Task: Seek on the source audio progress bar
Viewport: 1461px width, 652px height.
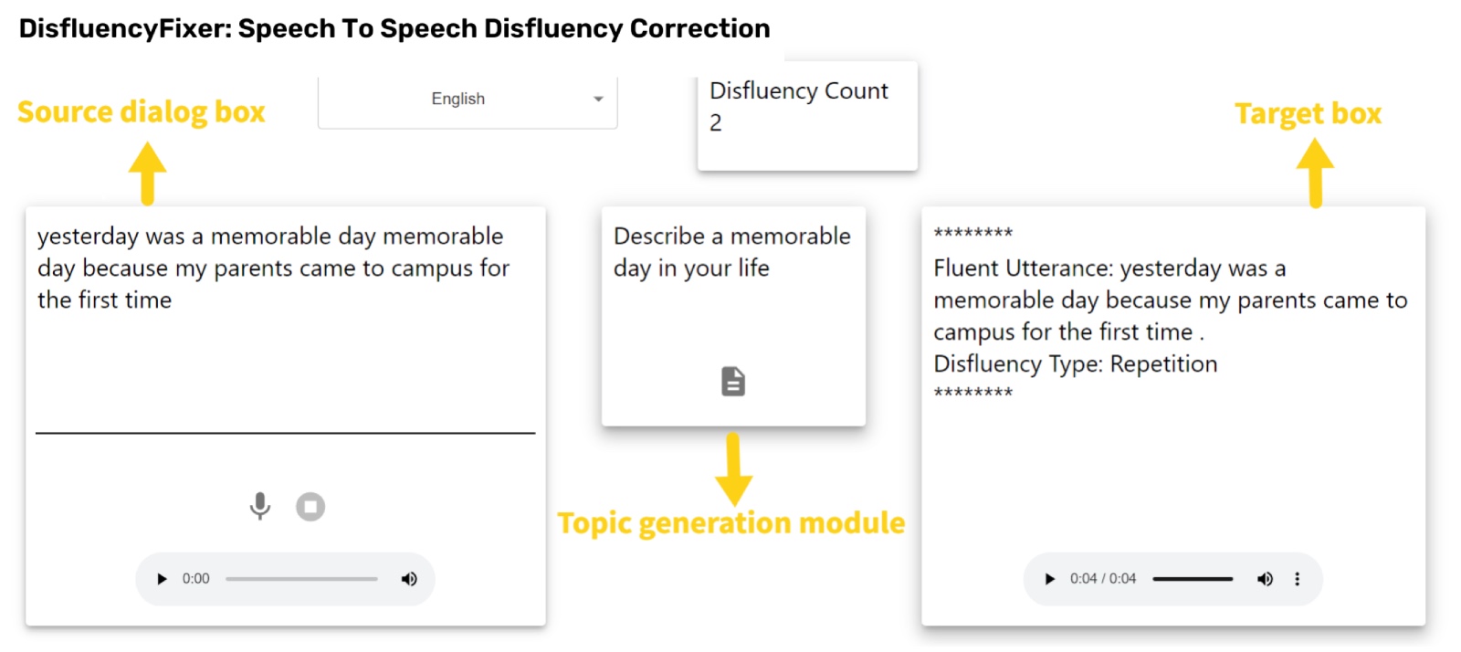Action: 301,579
